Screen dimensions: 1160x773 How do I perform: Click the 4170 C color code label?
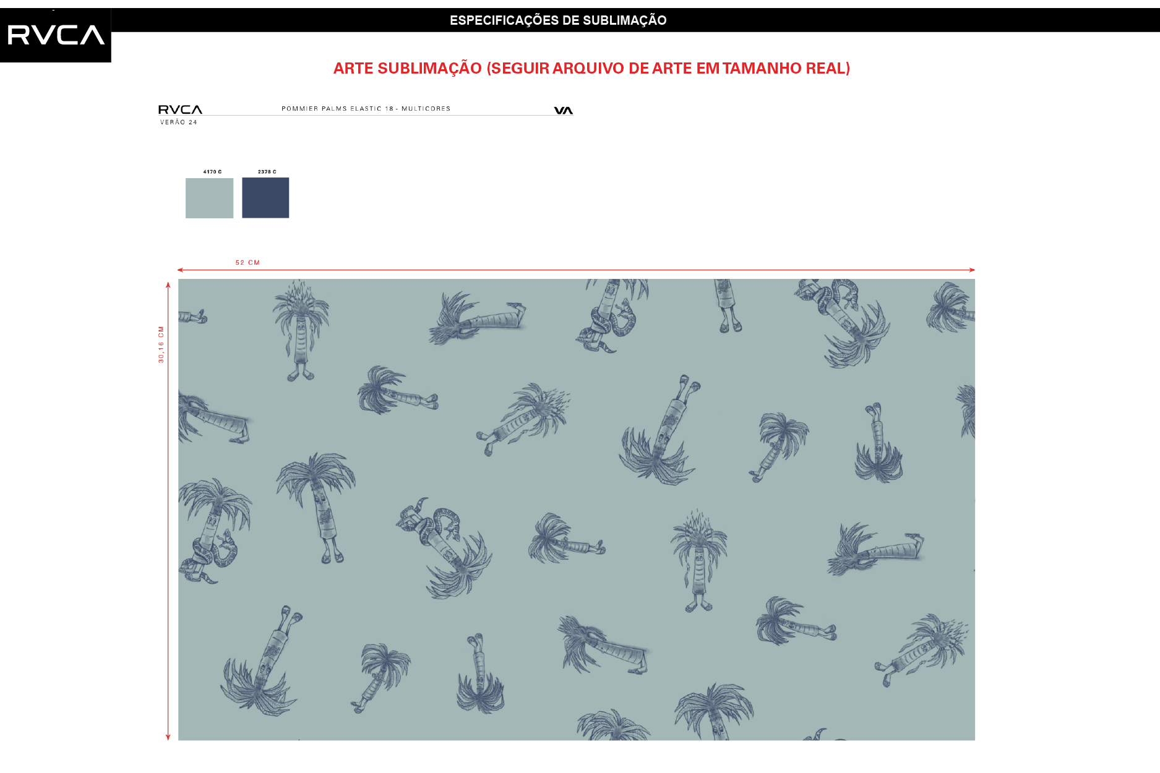click(x=212, y=172)
